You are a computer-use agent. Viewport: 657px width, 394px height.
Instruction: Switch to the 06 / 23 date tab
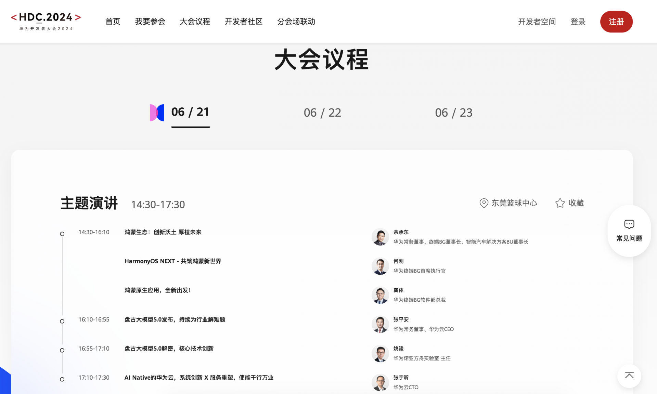454,113
